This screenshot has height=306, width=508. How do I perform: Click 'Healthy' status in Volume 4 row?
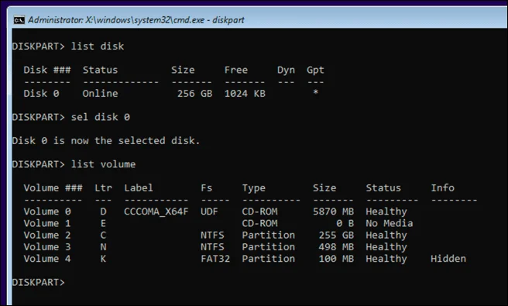[386, 259]
